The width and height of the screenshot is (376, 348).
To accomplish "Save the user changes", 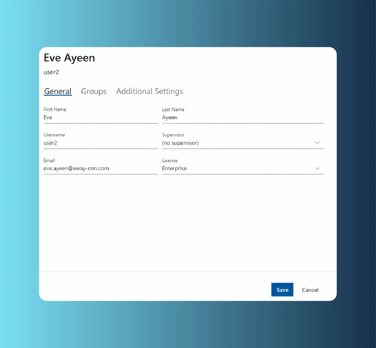I will tap(282, 290).
